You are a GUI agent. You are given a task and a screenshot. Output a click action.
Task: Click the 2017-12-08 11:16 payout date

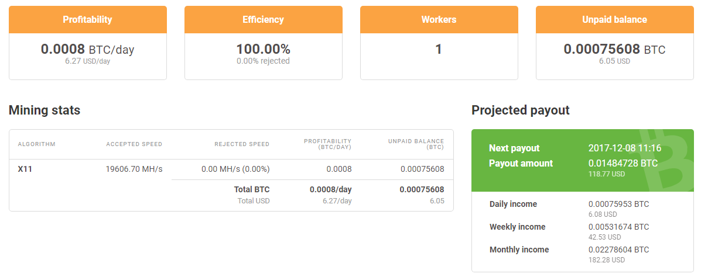coord(625,148)
